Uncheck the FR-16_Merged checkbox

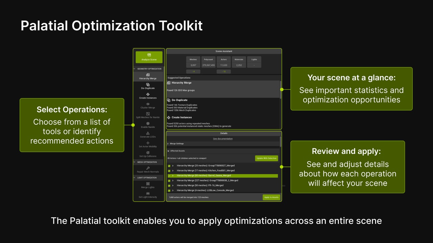[x=169, y=186]
